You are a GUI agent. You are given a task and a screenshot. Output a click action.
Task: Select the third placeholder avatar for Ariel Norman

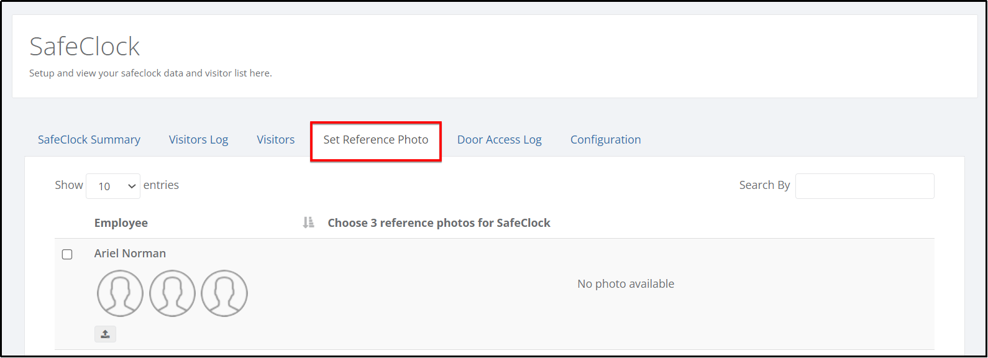pyautogui.click(x=224, y=293)
